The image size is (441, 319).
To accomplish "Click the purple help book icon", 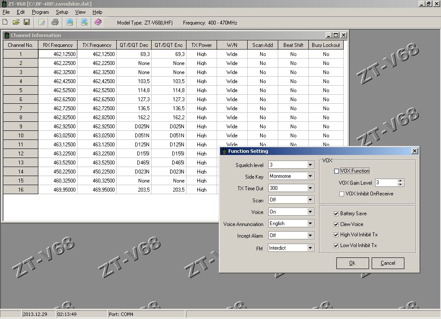I will tap(98, 22).
